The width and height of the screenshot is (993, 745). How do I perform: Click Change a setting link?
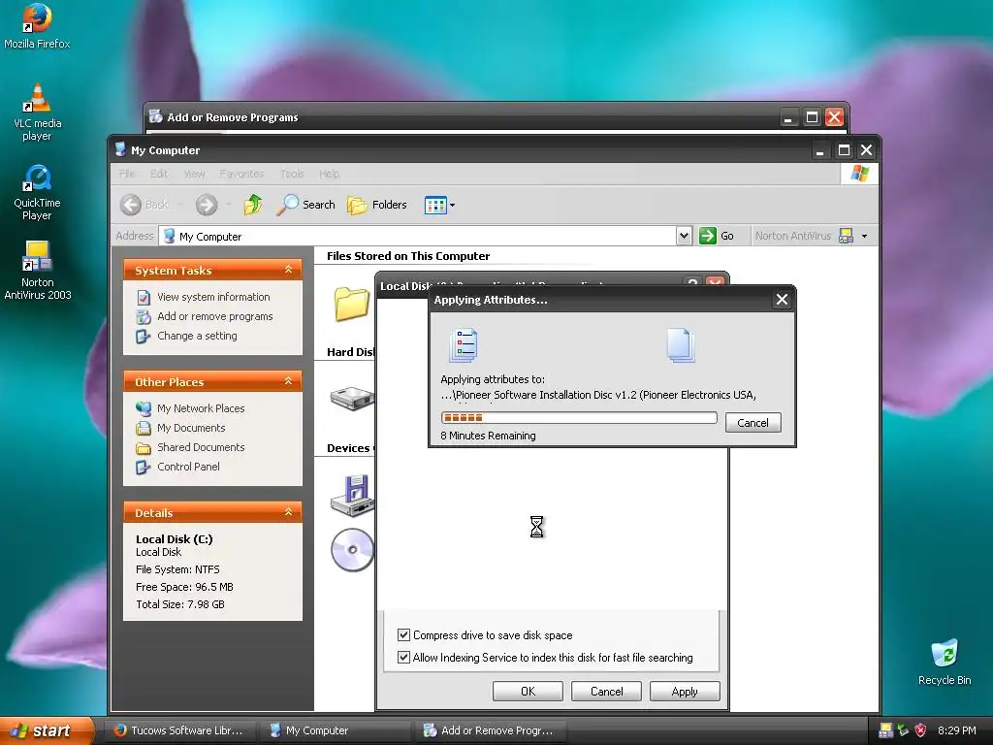(197, 336)
